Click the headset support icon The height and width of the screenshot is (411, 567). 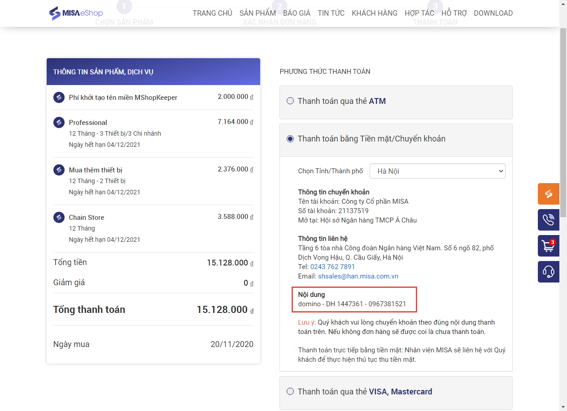point(548,272)
